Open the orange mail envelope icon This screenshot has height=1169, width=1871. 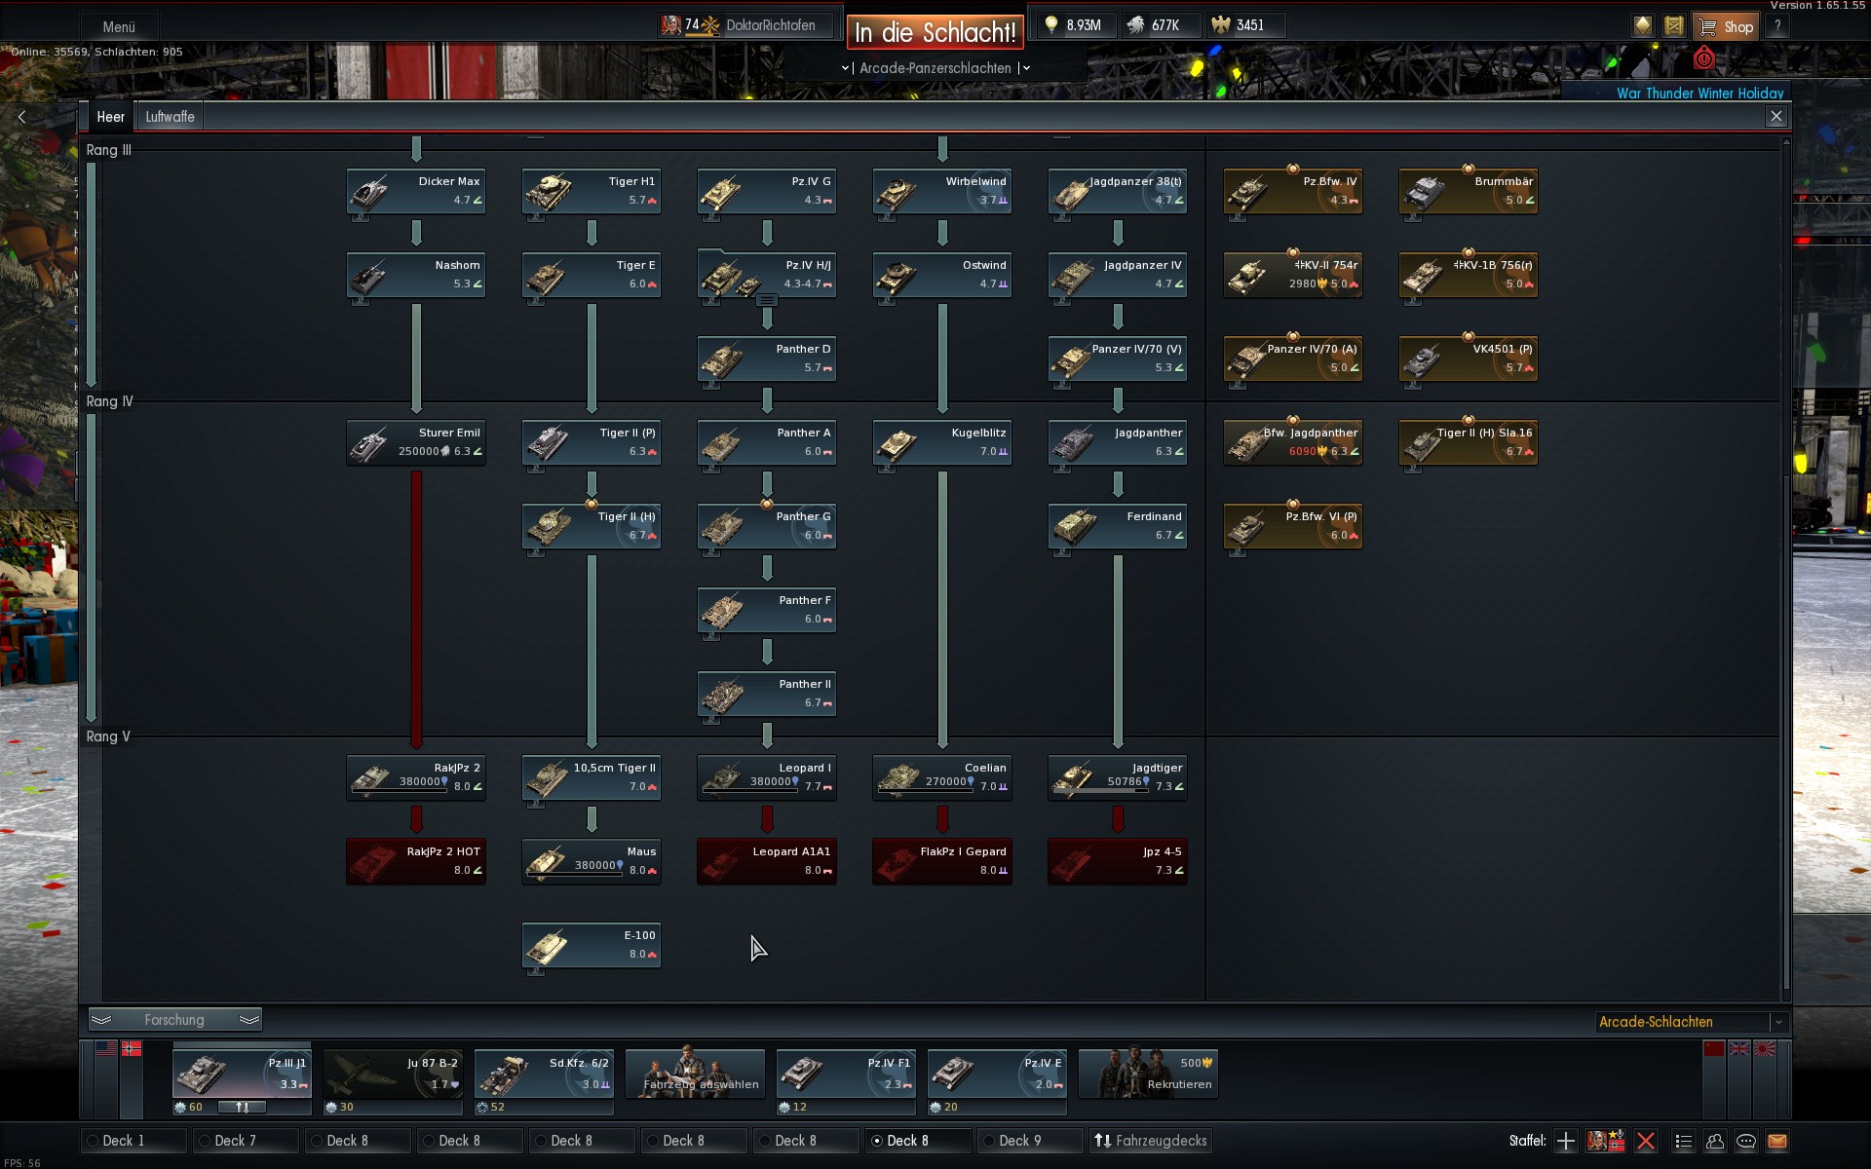[x=1776, y=1141]
